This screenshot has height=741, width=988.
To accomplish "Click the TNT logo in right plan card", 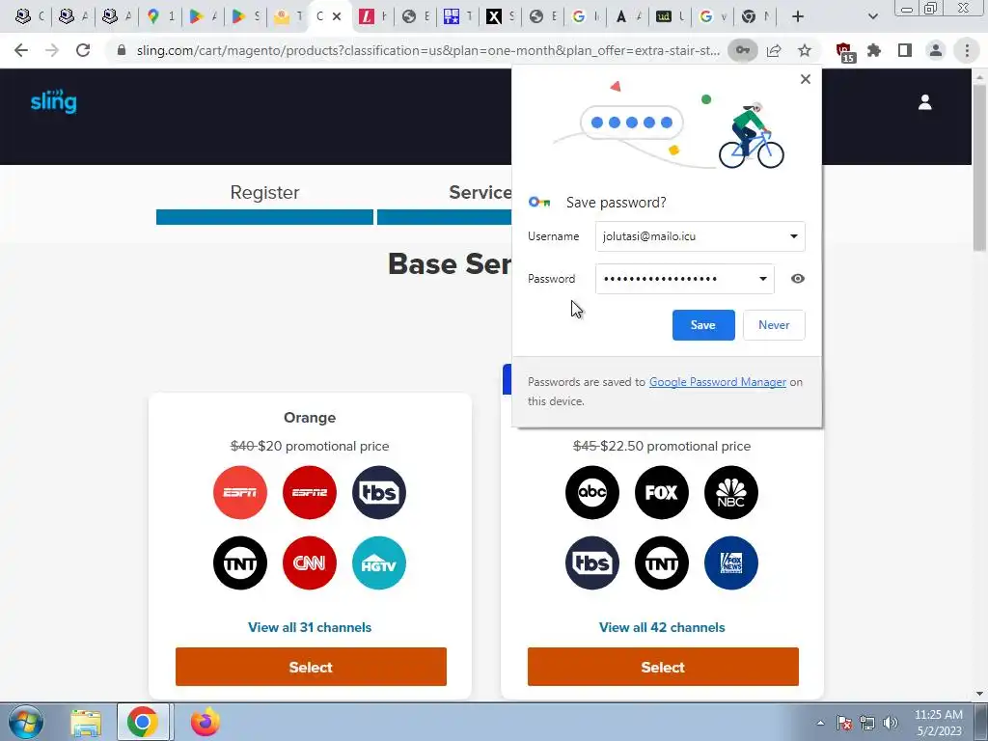I will click(x=662, y=563).
